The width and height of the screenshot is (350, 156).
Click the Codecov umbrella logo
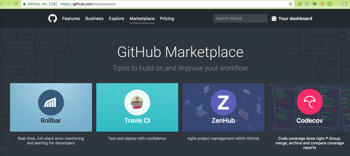tap(310, 102)
